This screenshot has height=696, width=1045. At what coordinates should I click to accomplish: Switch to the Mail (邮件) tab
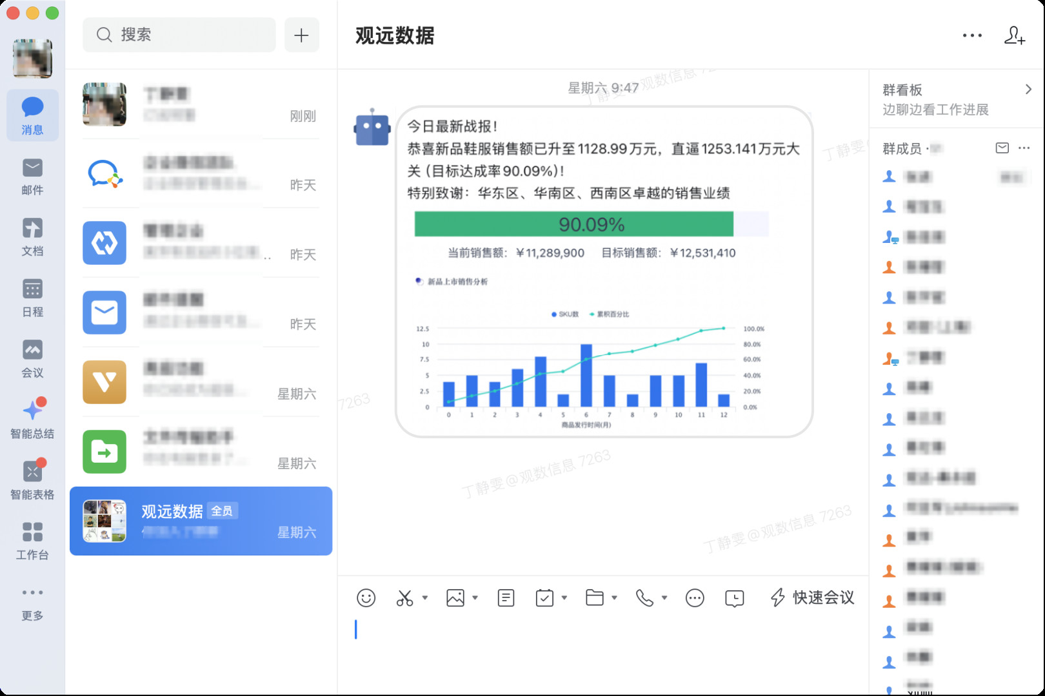point(32,176)
